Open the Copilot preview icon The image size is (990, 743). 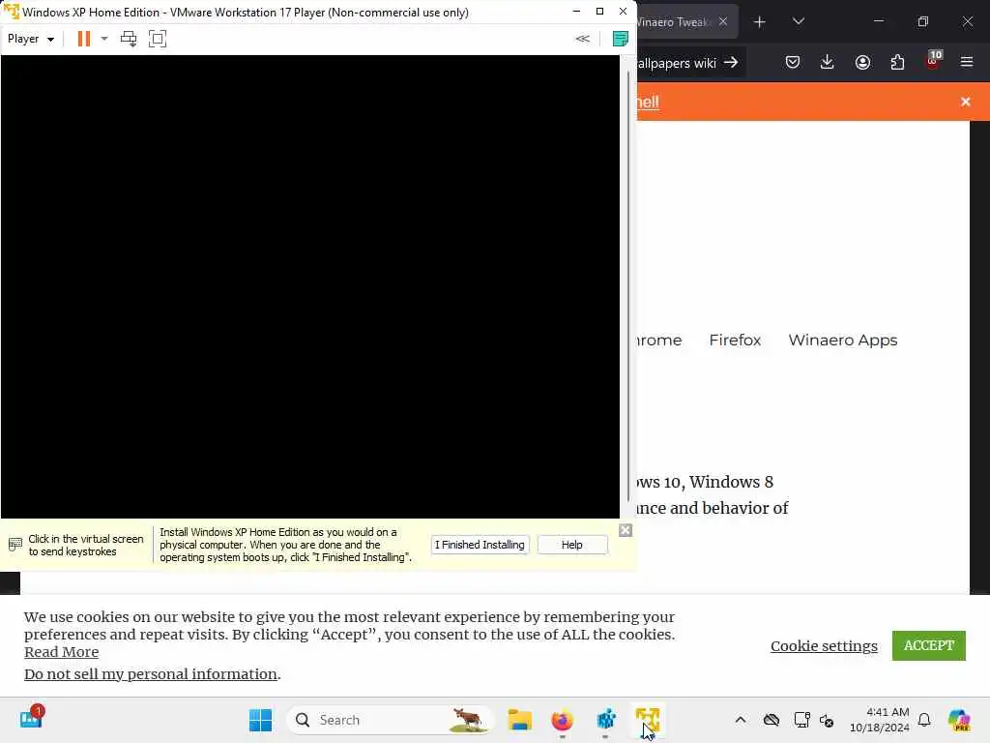(958, 720)
